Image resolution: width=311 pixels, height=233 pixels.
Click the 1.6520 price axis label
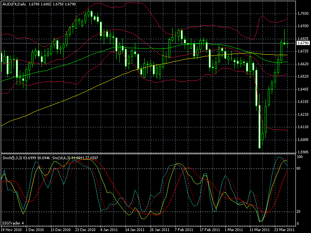point(303,77)
